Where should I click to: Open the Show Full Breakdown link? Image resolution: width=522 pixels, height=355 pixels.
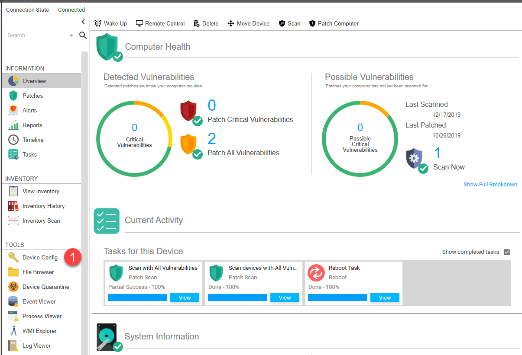point(490,184)
